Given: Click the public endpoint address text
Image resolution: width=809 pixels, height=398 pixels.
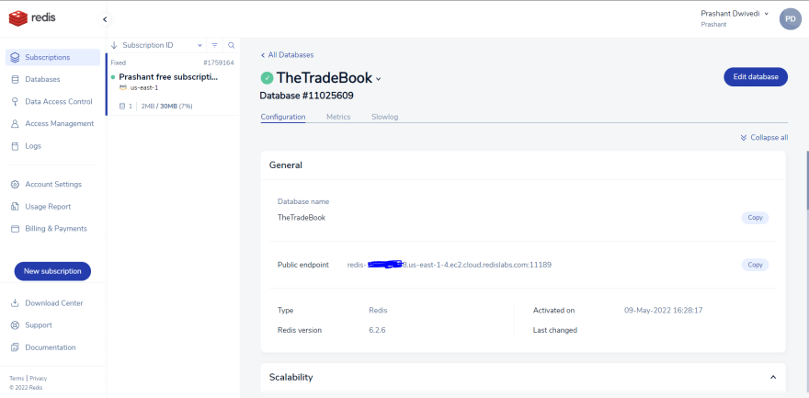Looking at the screenshot, I should tap(450, 265).
